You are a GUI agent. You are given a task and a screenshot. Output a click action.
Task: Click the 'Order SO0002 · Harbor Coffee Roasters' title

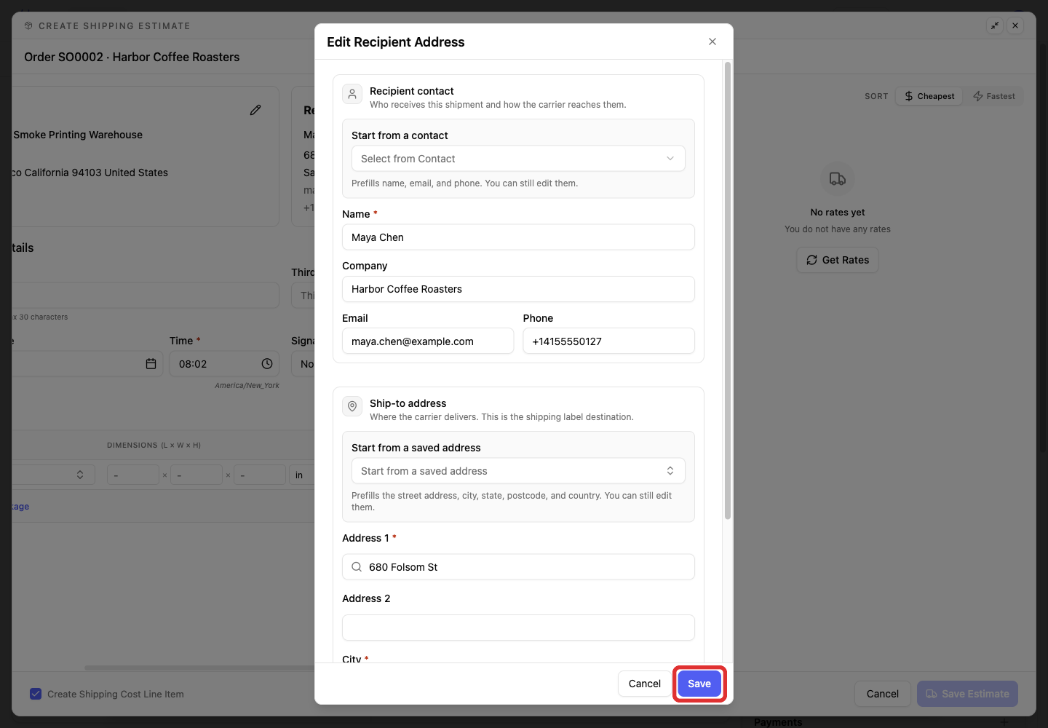pyautogui.click(x=132, y=57)
